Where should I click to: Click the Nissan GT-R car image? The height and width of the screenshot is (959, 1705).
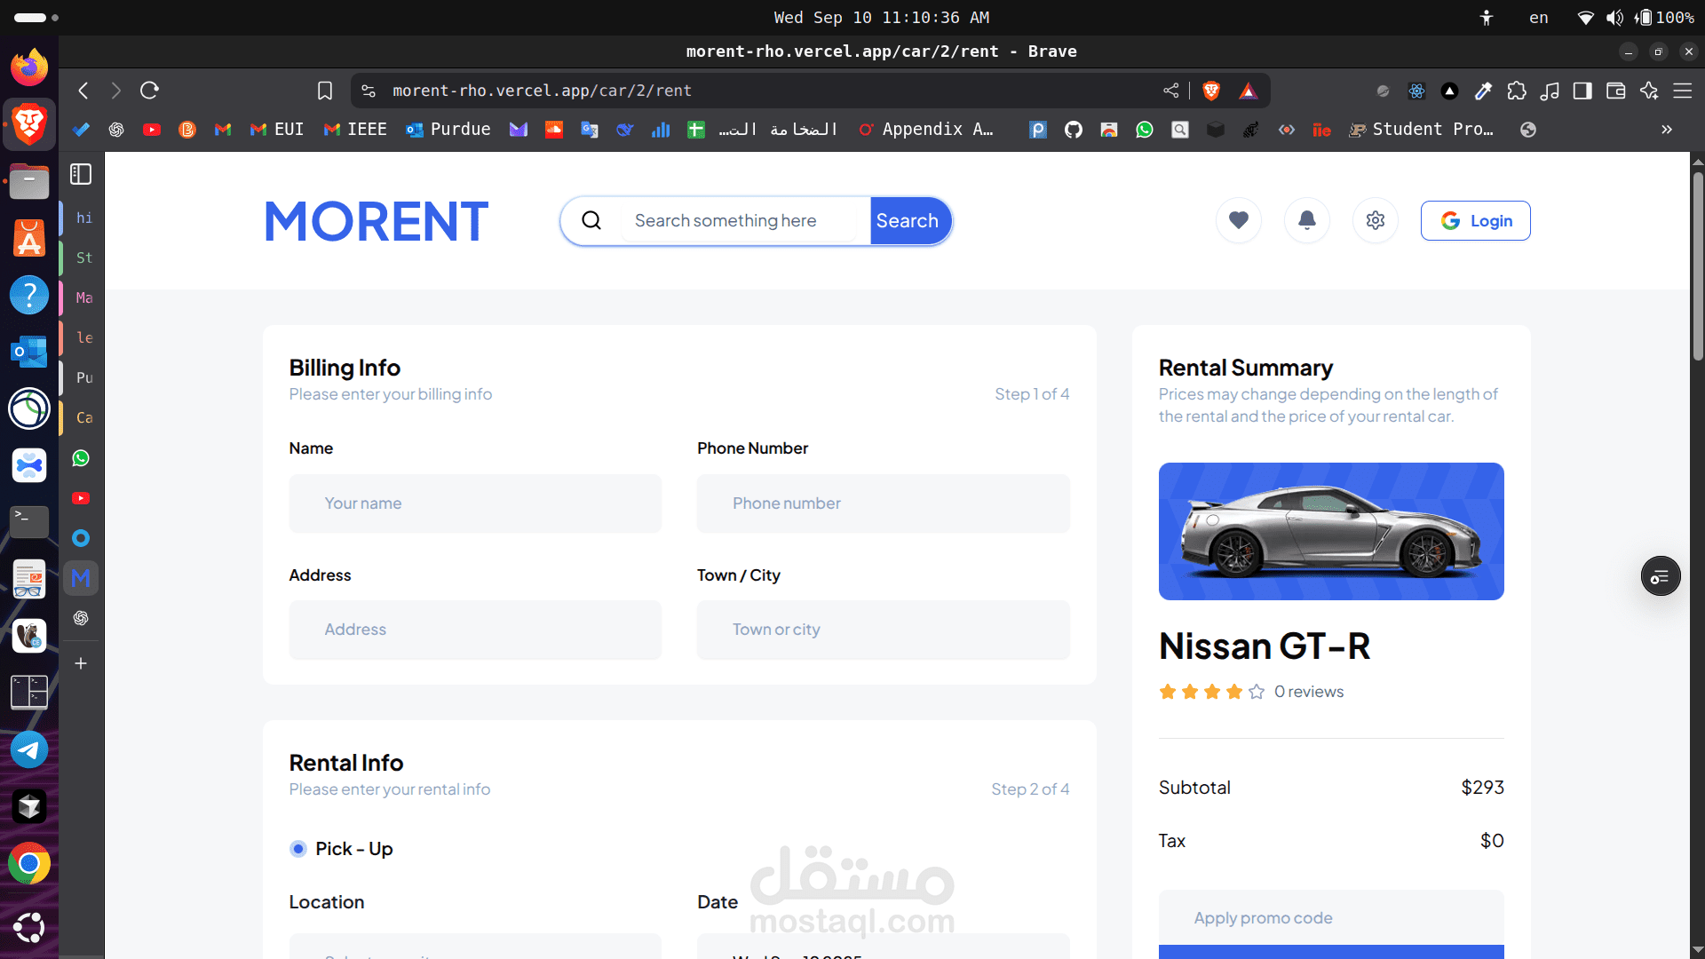tap(1331, 531)
